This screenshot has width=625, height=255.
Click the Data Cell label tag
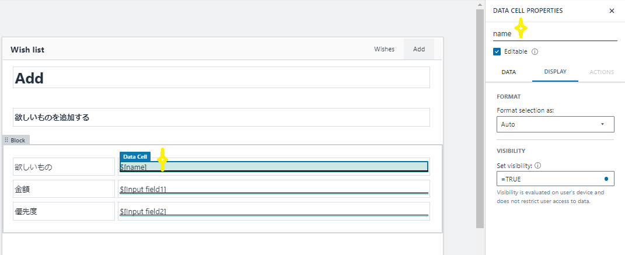(x=135, y=157)
